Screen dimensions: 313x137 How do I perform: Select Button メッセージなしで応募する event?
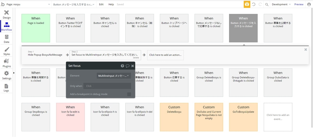(x=209, y=28)
